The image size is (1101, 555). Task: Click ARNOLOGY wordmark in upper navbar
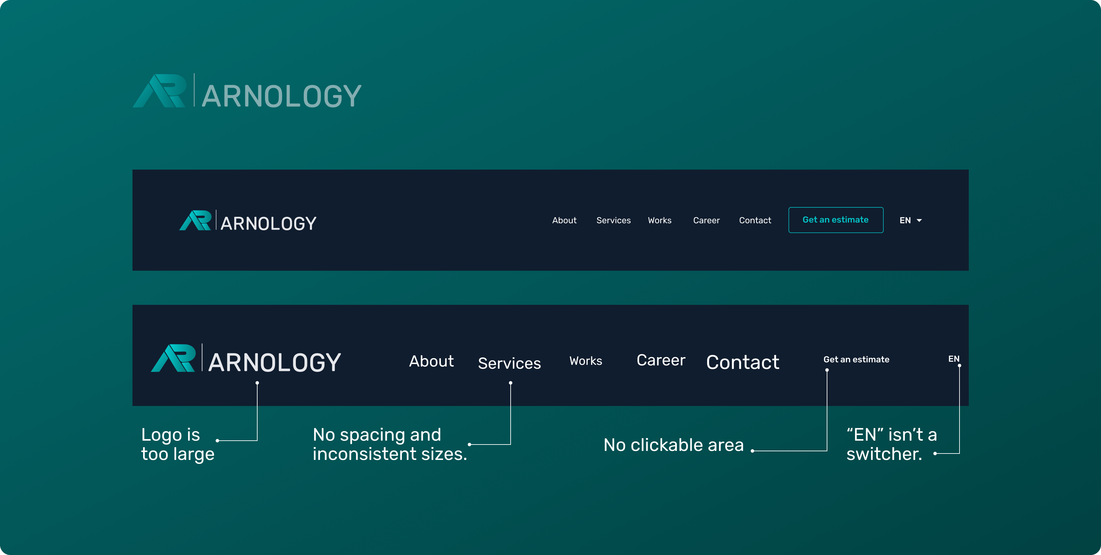pyautogui.click(x=268, y=224)
